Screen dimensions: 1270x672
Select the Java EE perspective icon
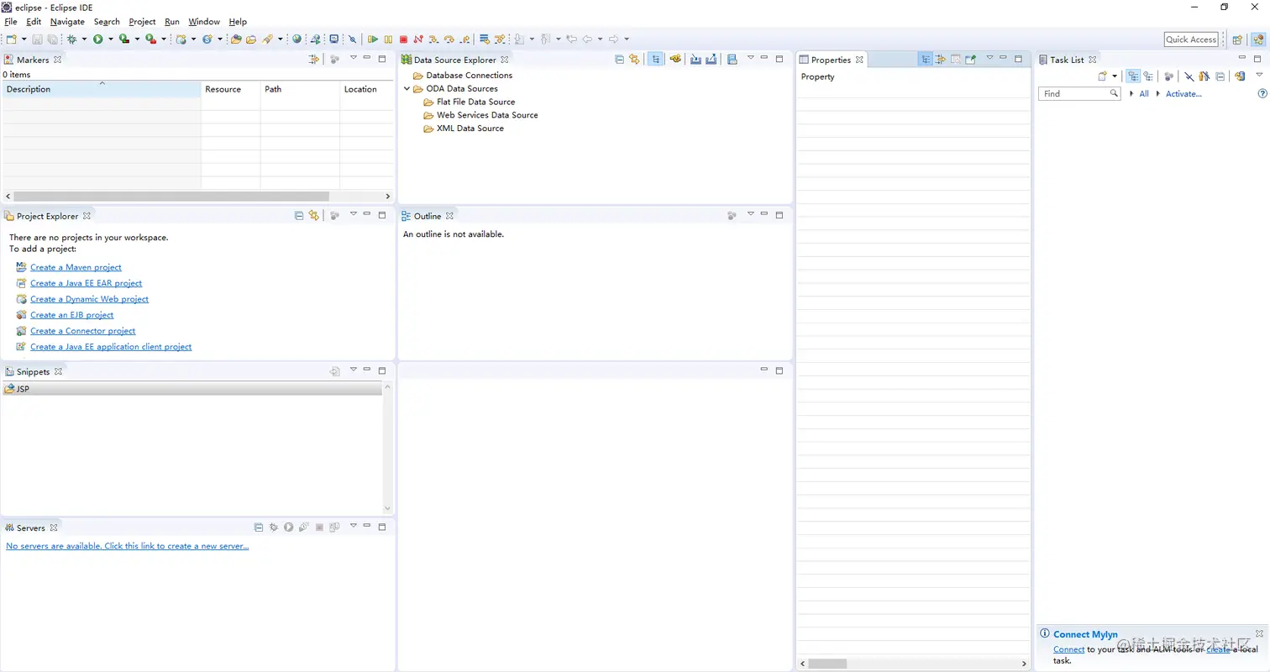coord(1257,39)
